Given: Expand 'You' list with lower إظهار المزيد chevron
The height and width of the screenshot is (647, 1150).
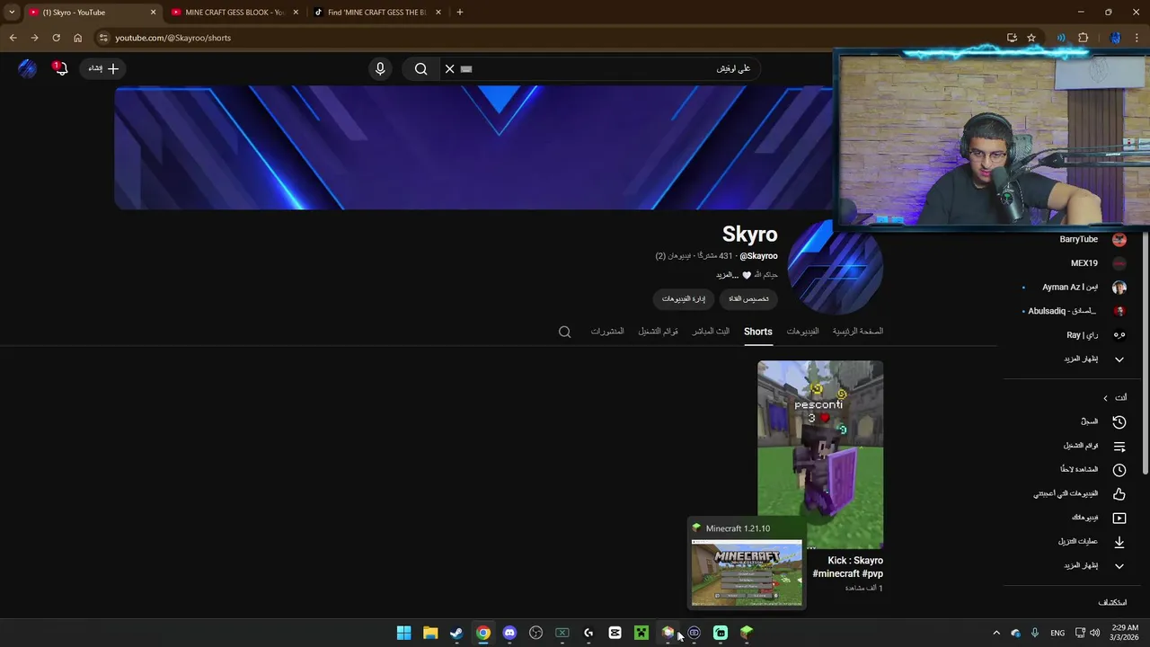Looking at the screenshot, I should [1119, 566].
